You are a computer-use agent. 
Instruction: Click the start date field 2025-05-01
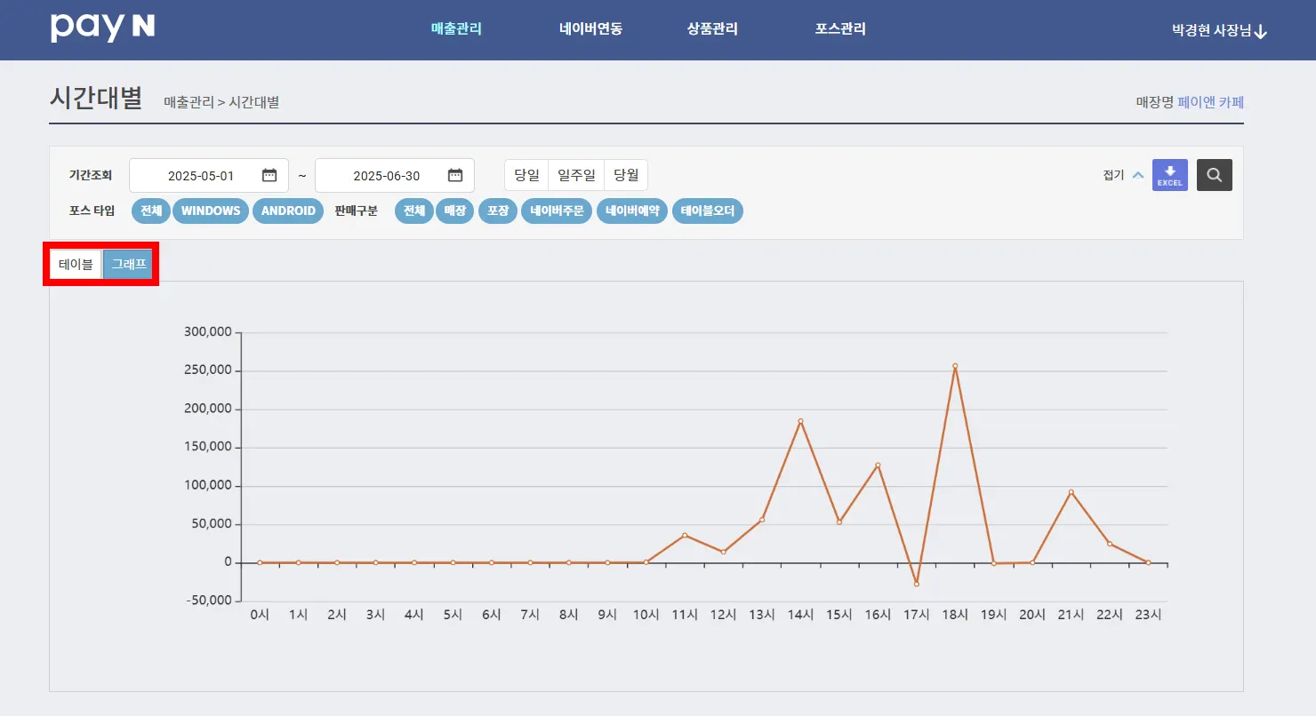tap(209, 176)
